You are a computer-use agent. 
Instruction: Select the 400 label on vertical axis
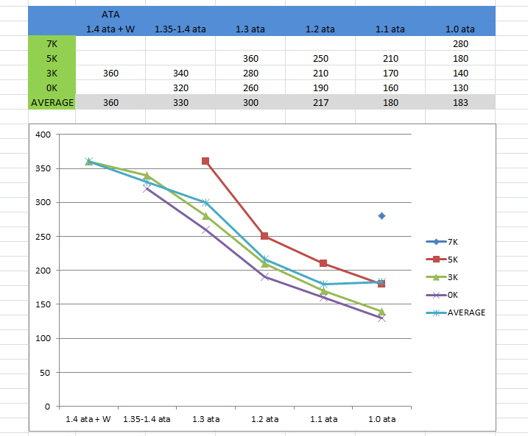tap(43, 135)
